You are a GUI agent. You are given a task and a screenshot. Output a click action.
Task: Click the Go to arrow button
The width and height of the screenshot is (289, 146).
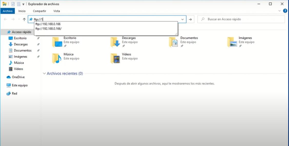[190, 19]
